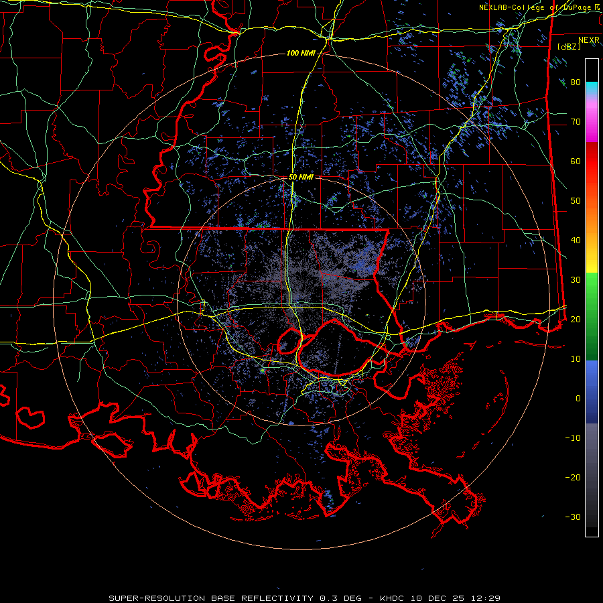Image resolution: width=603 pixels, height=603 pixels.
Task: Click the cyan band atop the color bar
Action: click(592, 86)
